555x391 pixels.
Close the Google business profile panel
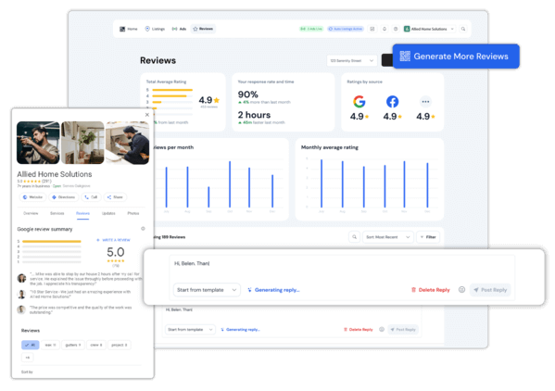(x=147, y=115)
